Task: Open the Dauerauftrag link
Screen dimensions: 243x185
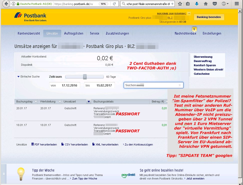Action: pyautogui.click(x=202, y=61)
